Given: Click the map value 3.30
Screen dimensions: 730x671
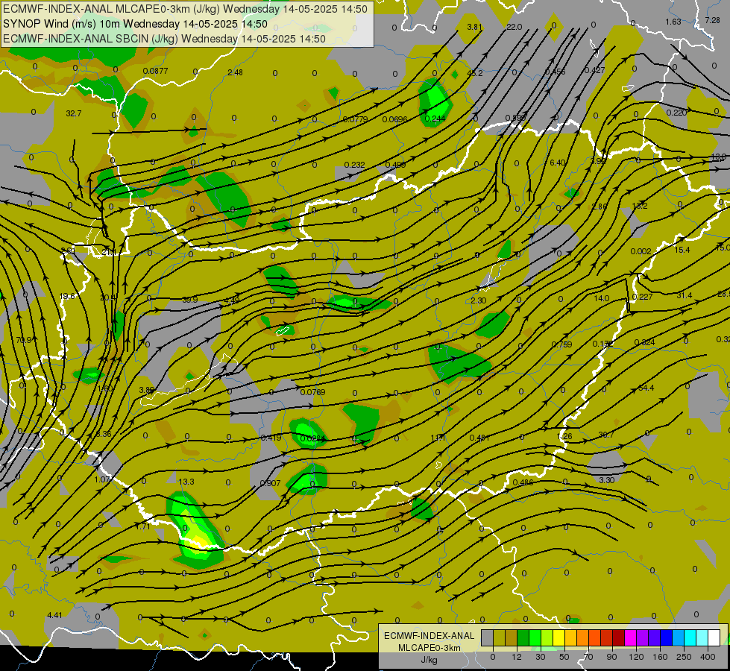Looking at the screenshot, I should 607,480.
